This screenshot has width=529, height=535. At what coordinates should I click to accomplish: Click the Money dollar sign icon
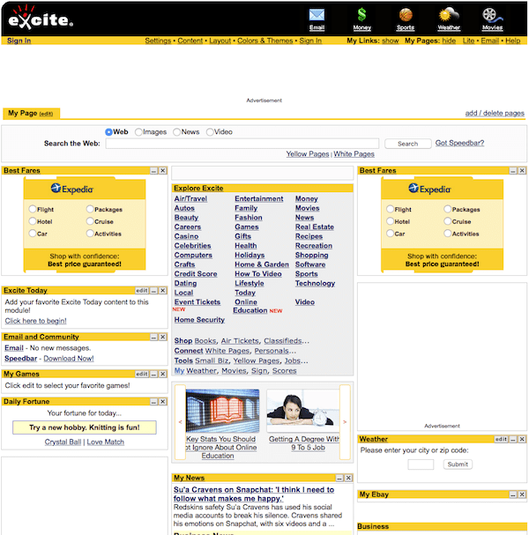(x=362, y=15)
